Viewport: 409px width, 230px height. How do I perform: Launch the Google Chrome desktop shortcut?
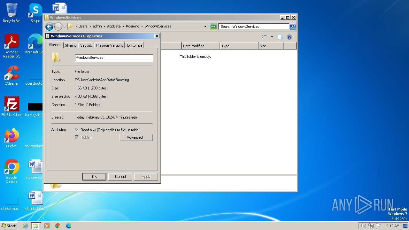tap(12, 171)
